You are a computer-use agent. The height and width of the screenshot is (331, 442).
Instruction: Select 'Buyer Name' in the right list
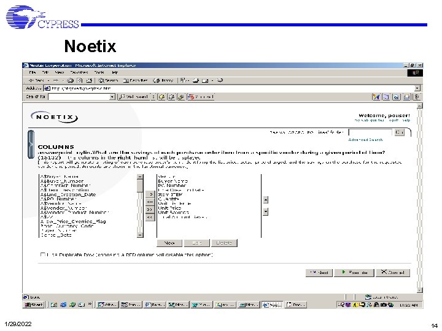[173, 181]
